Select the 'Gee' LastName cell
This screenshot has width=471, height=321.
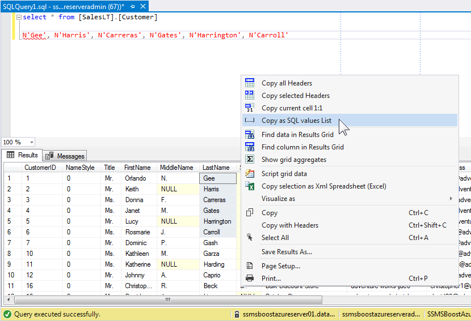pyautogui.click(x=218, y=178)
